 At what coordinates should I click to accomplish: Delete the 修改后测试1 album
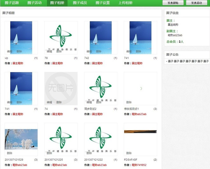coord(129,102)
